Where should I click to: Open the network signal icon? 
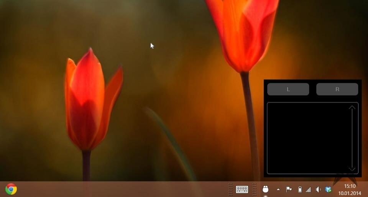308,189
